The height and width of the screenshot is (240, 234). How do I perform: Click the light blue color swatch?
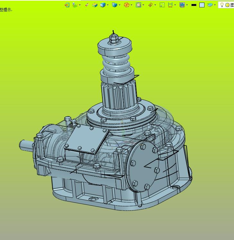click(x=202, y=5)
